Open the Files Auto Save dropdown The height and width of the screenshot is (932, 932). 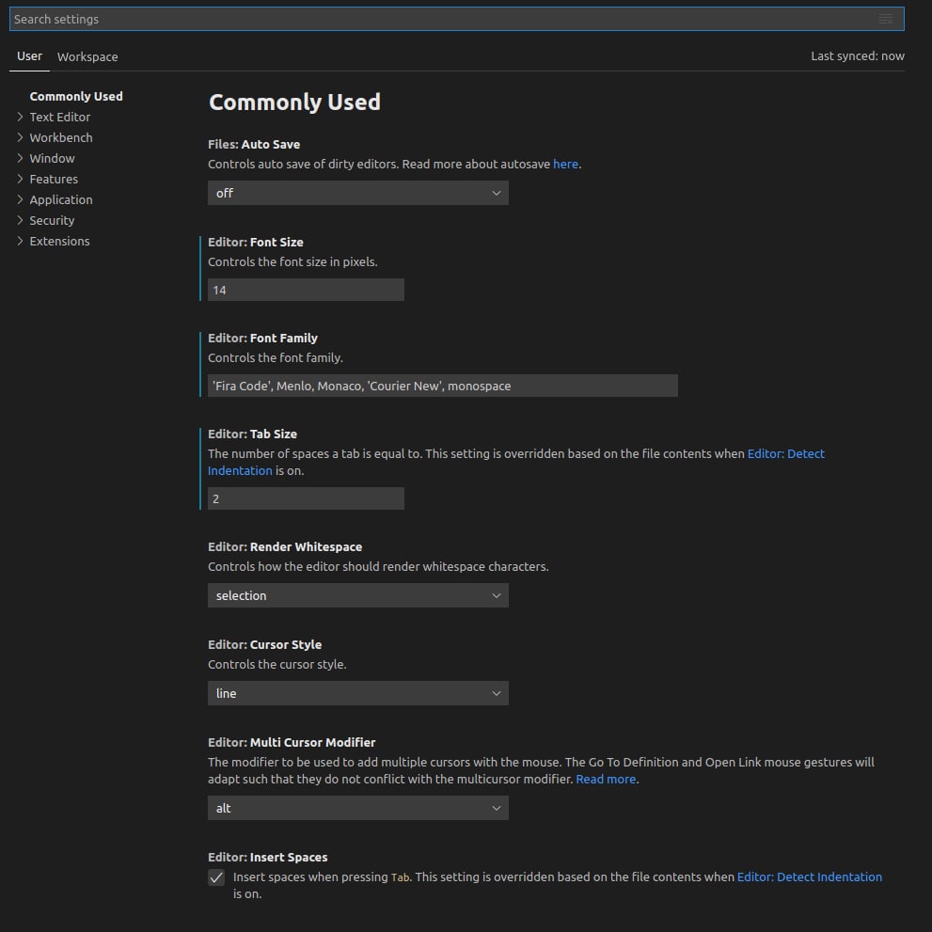[x=357, y=193]
